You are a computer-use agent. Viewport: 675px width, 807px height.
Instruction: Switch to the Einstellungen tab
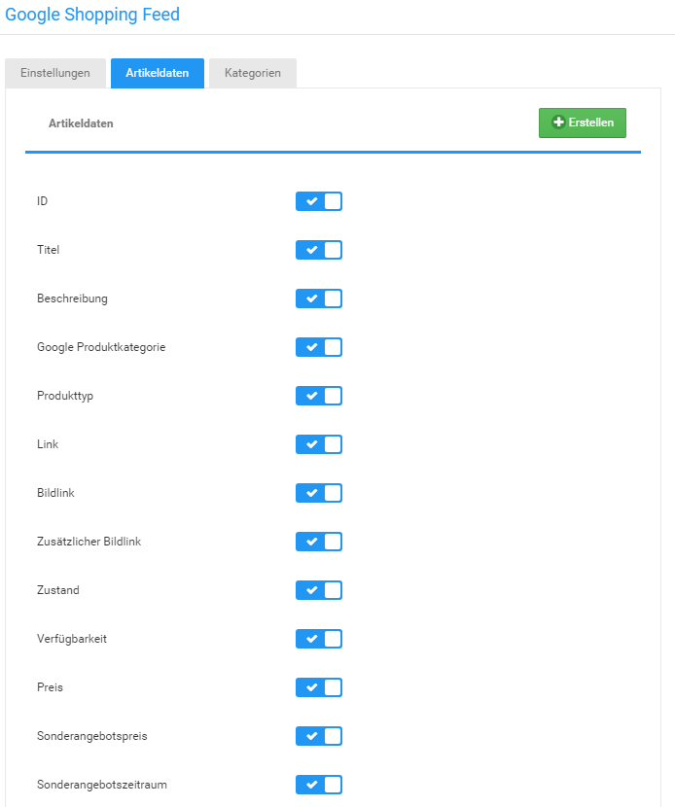point(54,73)
